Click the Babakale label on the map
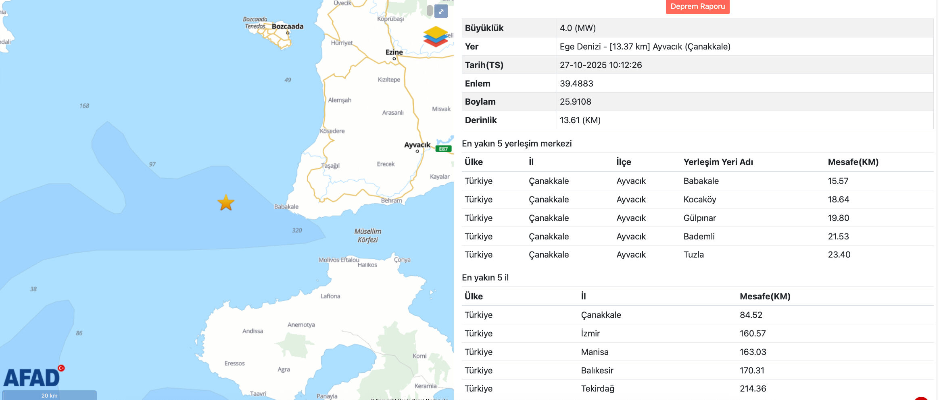 [286, 207]
